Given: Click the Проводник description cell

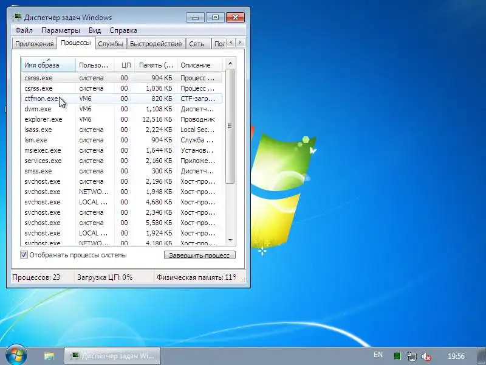Looking at the screenshot, I should pyautogui.click(x=197, y=119).
